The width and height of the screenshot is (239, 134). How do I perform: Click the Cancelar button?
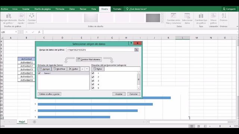point(134,94)
